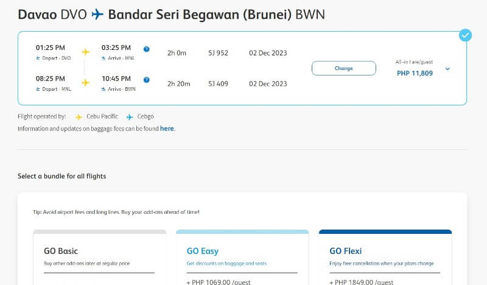The image size is (487, 285).
Task: Click the Cebu Pacific operator plane icon
Action: 79,117
